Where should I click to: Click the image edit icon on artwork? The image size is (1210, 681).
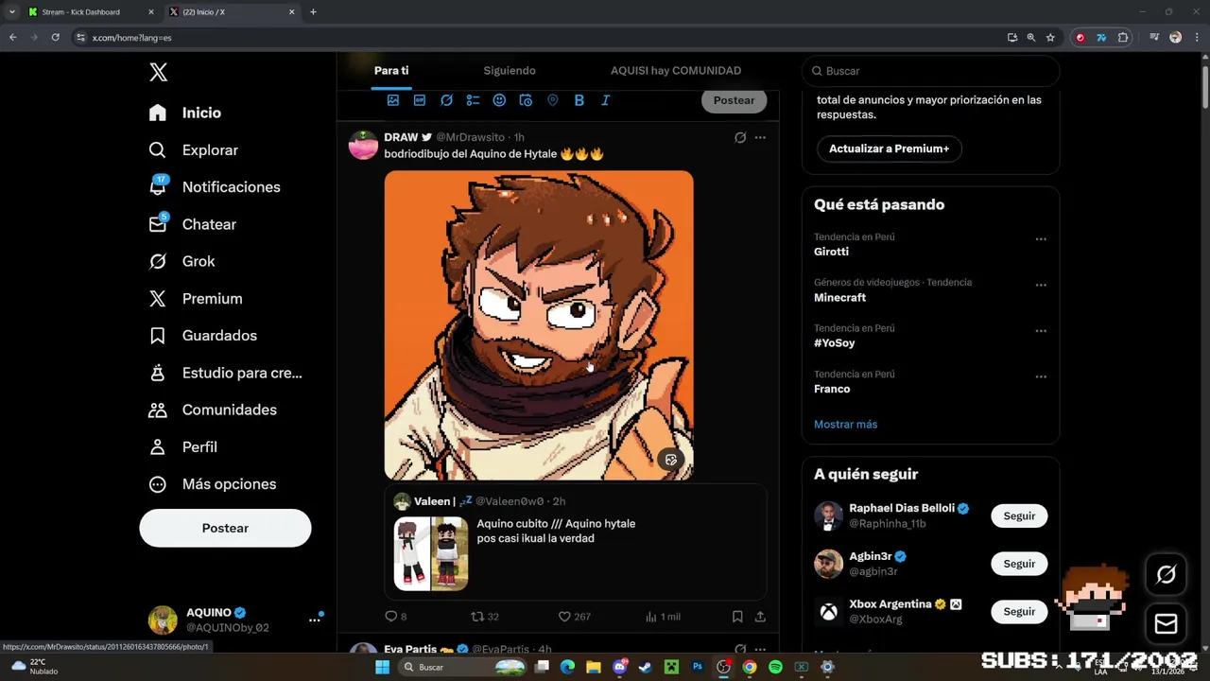(x=670, y=460)
